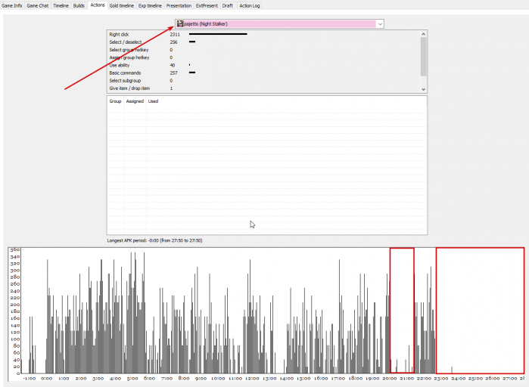Click the 20:00 mark on APM chart
The image size is (529, 387).
click(x=389, y=378)
